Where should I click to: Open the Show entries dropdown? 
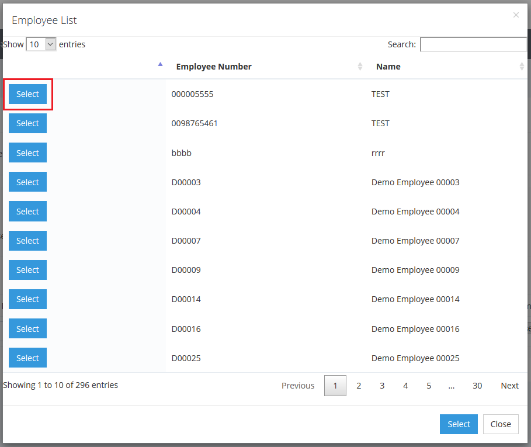coord(41,44)
